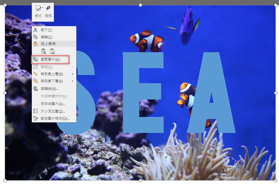Open 大小及位置(Z)... settings
The image size is (279, 185).
pos(54,111)
